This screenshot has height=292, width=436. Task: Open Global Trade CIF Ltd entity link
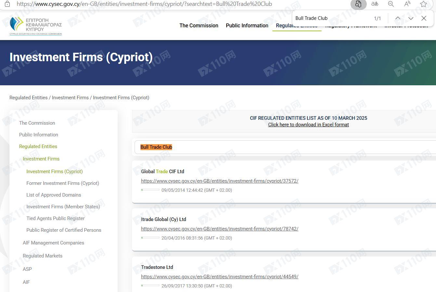coord(219,181)
